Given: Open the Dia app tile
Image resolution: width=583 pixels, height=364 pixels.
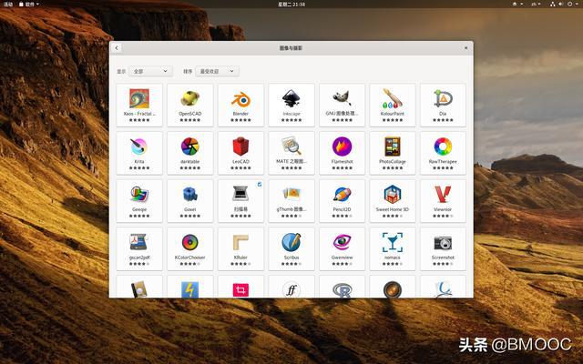Looking at the screenshot, I should (x=443, y=106).
